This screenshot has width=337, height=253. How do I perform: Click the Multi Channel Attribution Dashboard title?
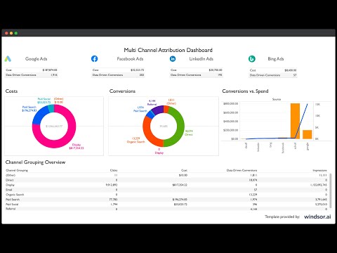(168, 50)
